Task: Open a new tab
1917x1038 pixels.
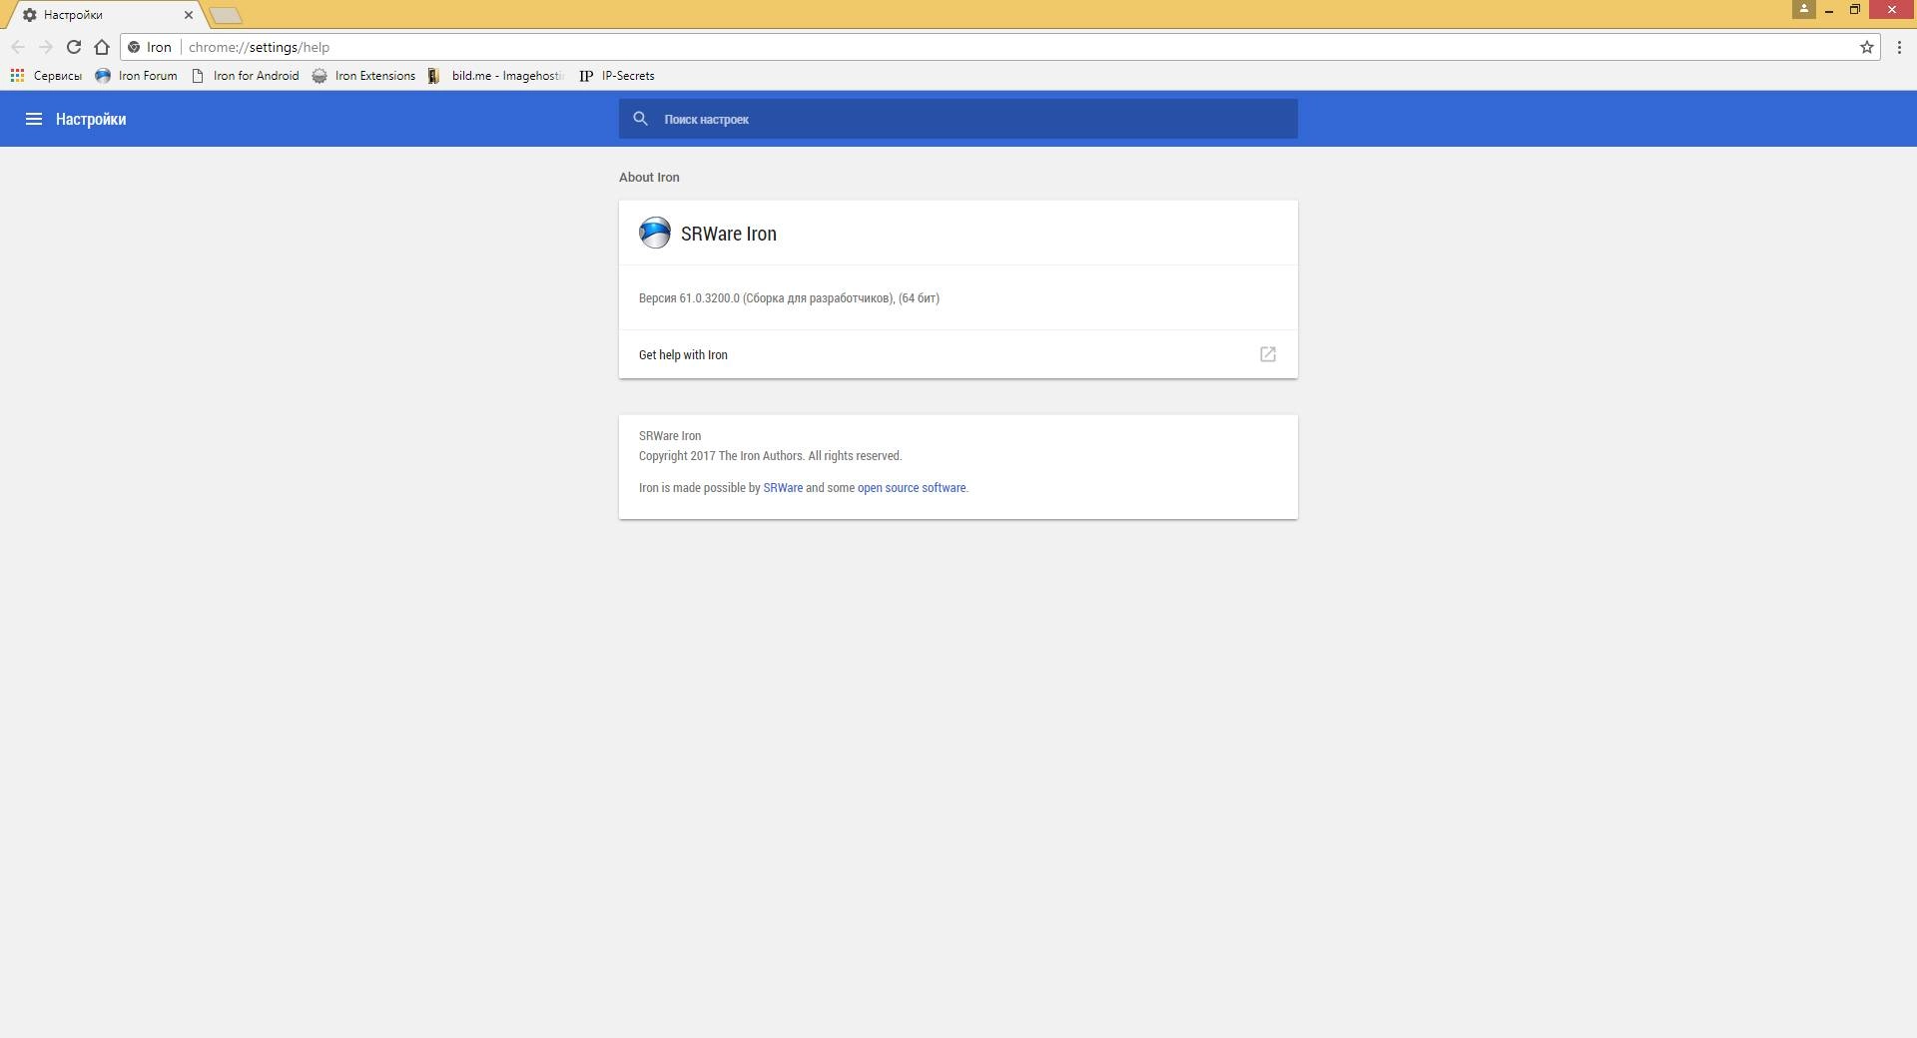Action: click(226, 15)
